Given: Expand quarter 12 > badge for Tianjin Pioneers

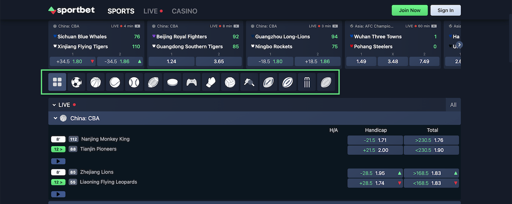Looking at the screenshot, I should [58, 149].
